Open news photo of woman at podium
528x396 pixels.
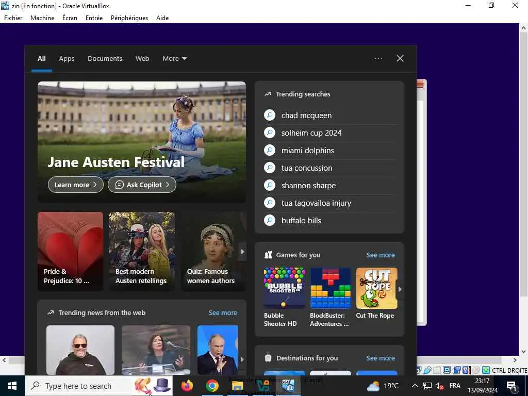(x=156, y=350)
